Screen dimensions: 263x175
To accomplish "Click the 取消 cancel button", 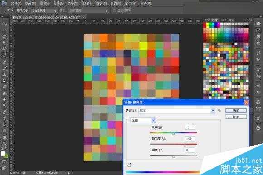I will pyautogui.click(x=236, y=117).
